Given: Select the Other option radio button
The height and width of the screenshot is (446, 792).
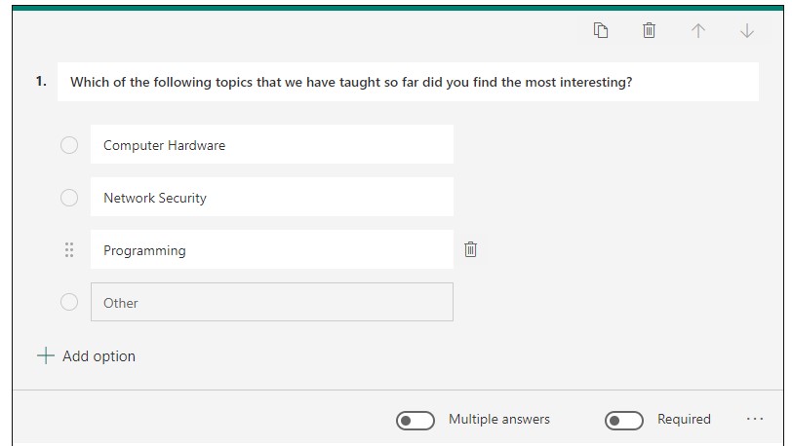Looking at the screenshot, I should 69,302.
